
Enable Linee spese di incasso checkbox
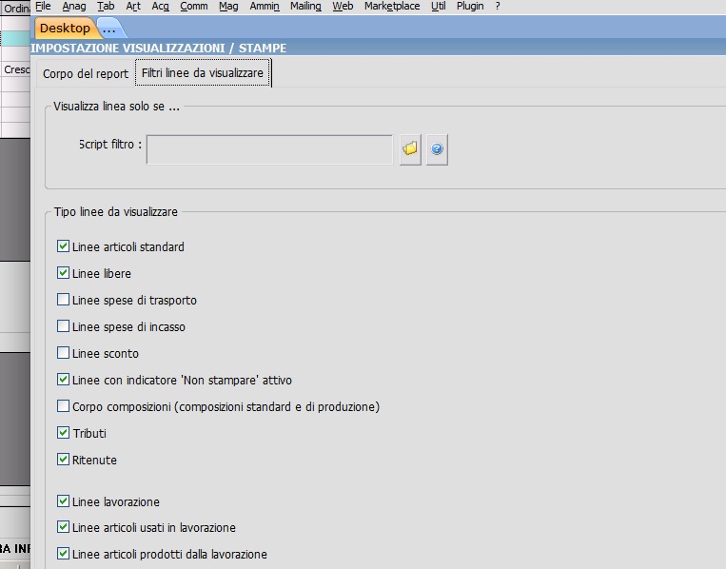tap(63, 326)
